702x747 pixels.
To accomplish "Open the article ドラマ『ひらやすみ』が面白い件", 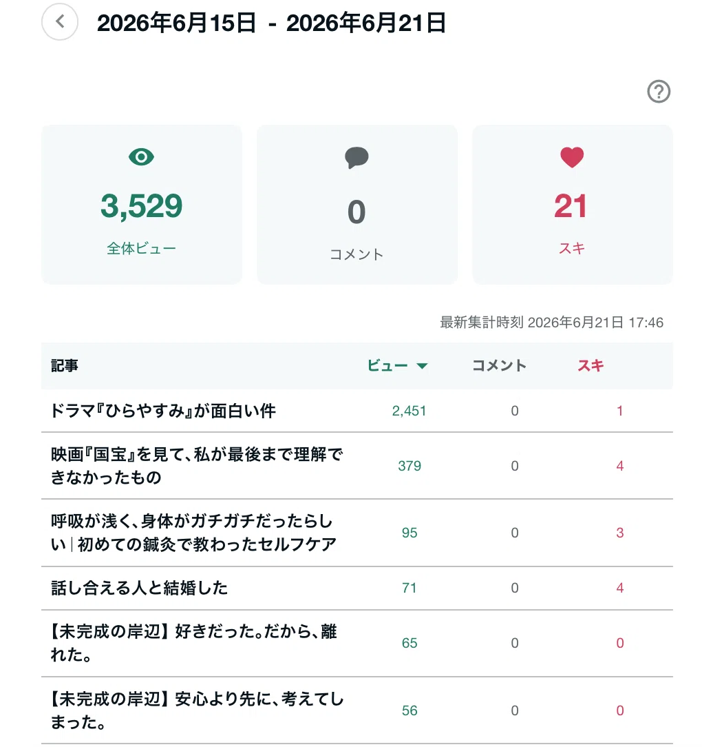I will (163, 411).
